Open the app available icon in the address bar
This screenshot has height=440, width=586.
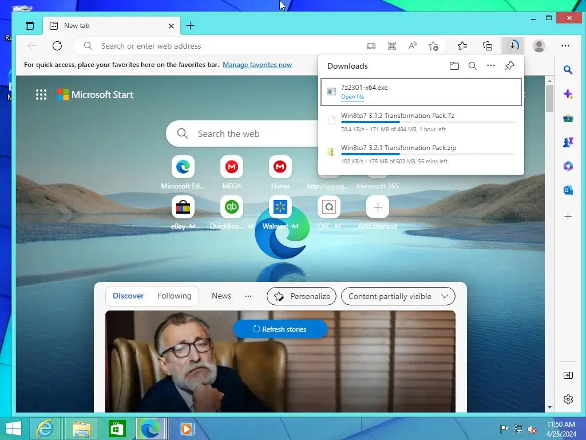click(x=371, y=46)
